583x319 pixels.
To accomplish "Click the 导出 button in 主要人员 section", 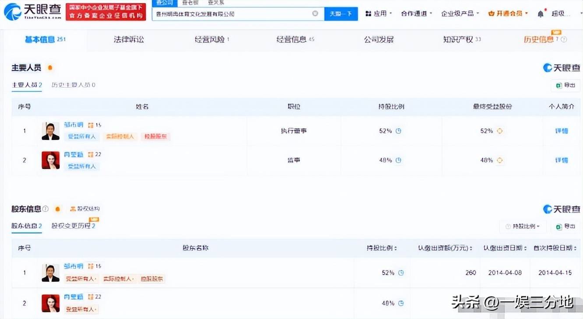I will (x=565, y=86).
